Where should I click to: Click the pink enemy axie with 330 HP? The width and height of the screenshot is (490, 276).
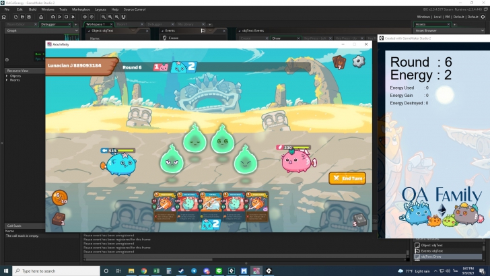[x=298, y=161]
